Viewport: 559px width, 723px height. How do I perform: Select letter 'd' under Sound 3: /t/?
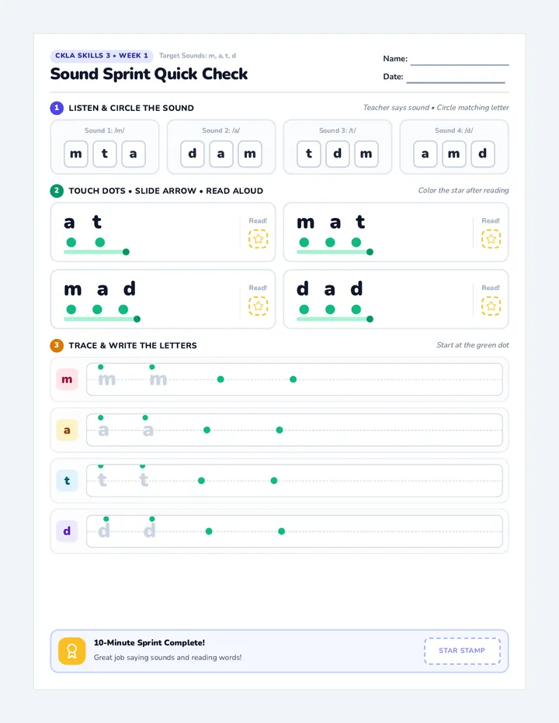(x=338, y=154)
